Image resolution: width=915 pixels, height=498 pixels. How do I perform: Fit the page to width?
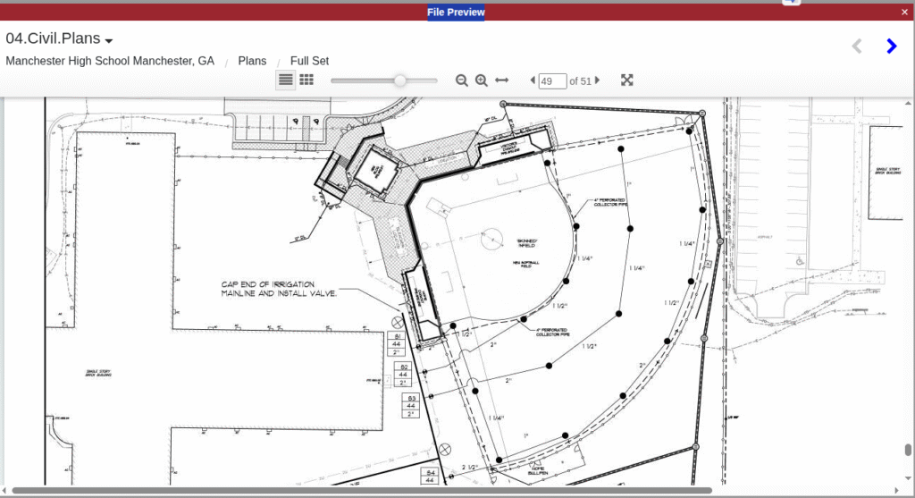coord(502,80)
